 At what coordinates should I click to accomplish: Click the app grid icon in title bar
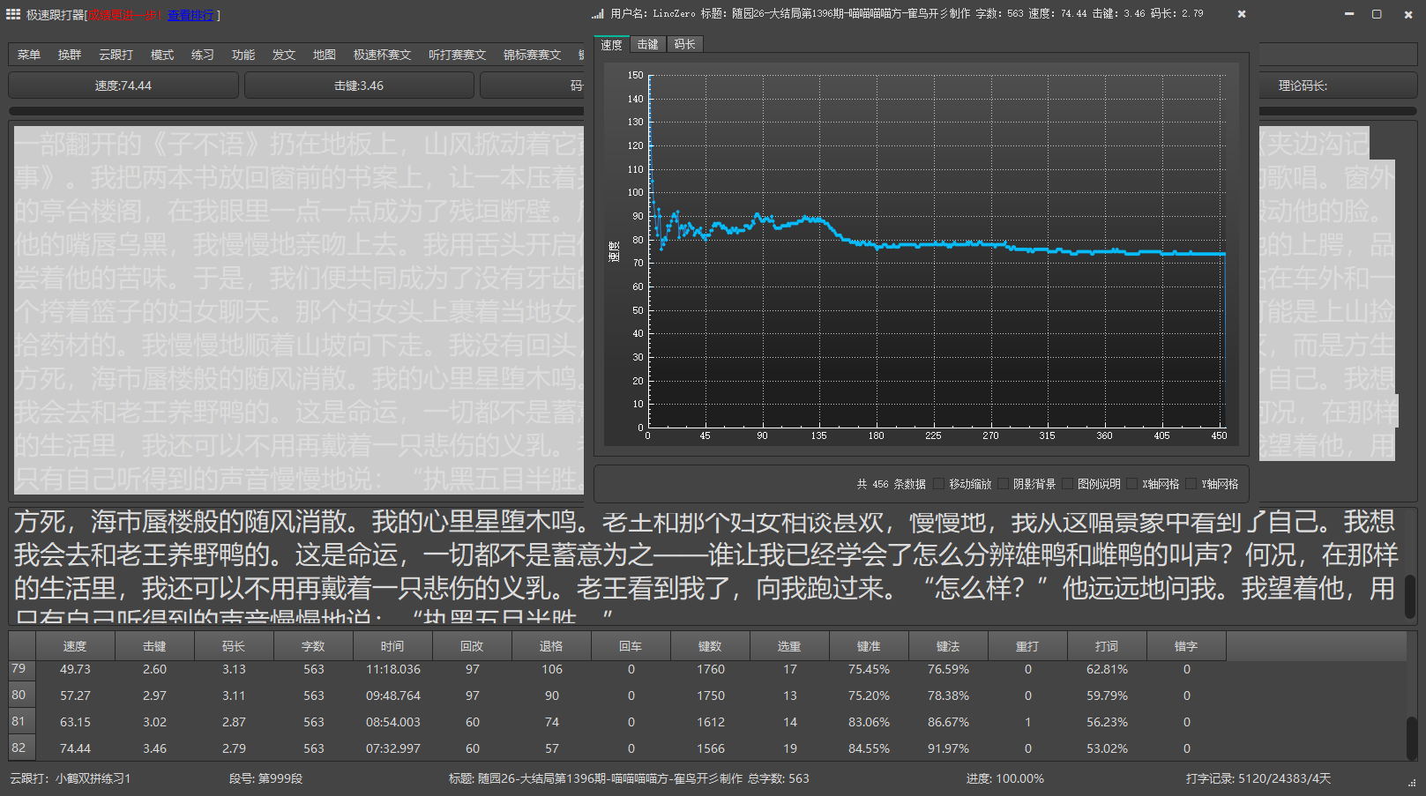point(13,14)
